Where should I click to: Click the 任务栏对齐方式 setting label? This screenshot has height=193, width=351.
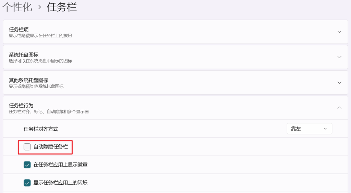(x=41, y=129)
